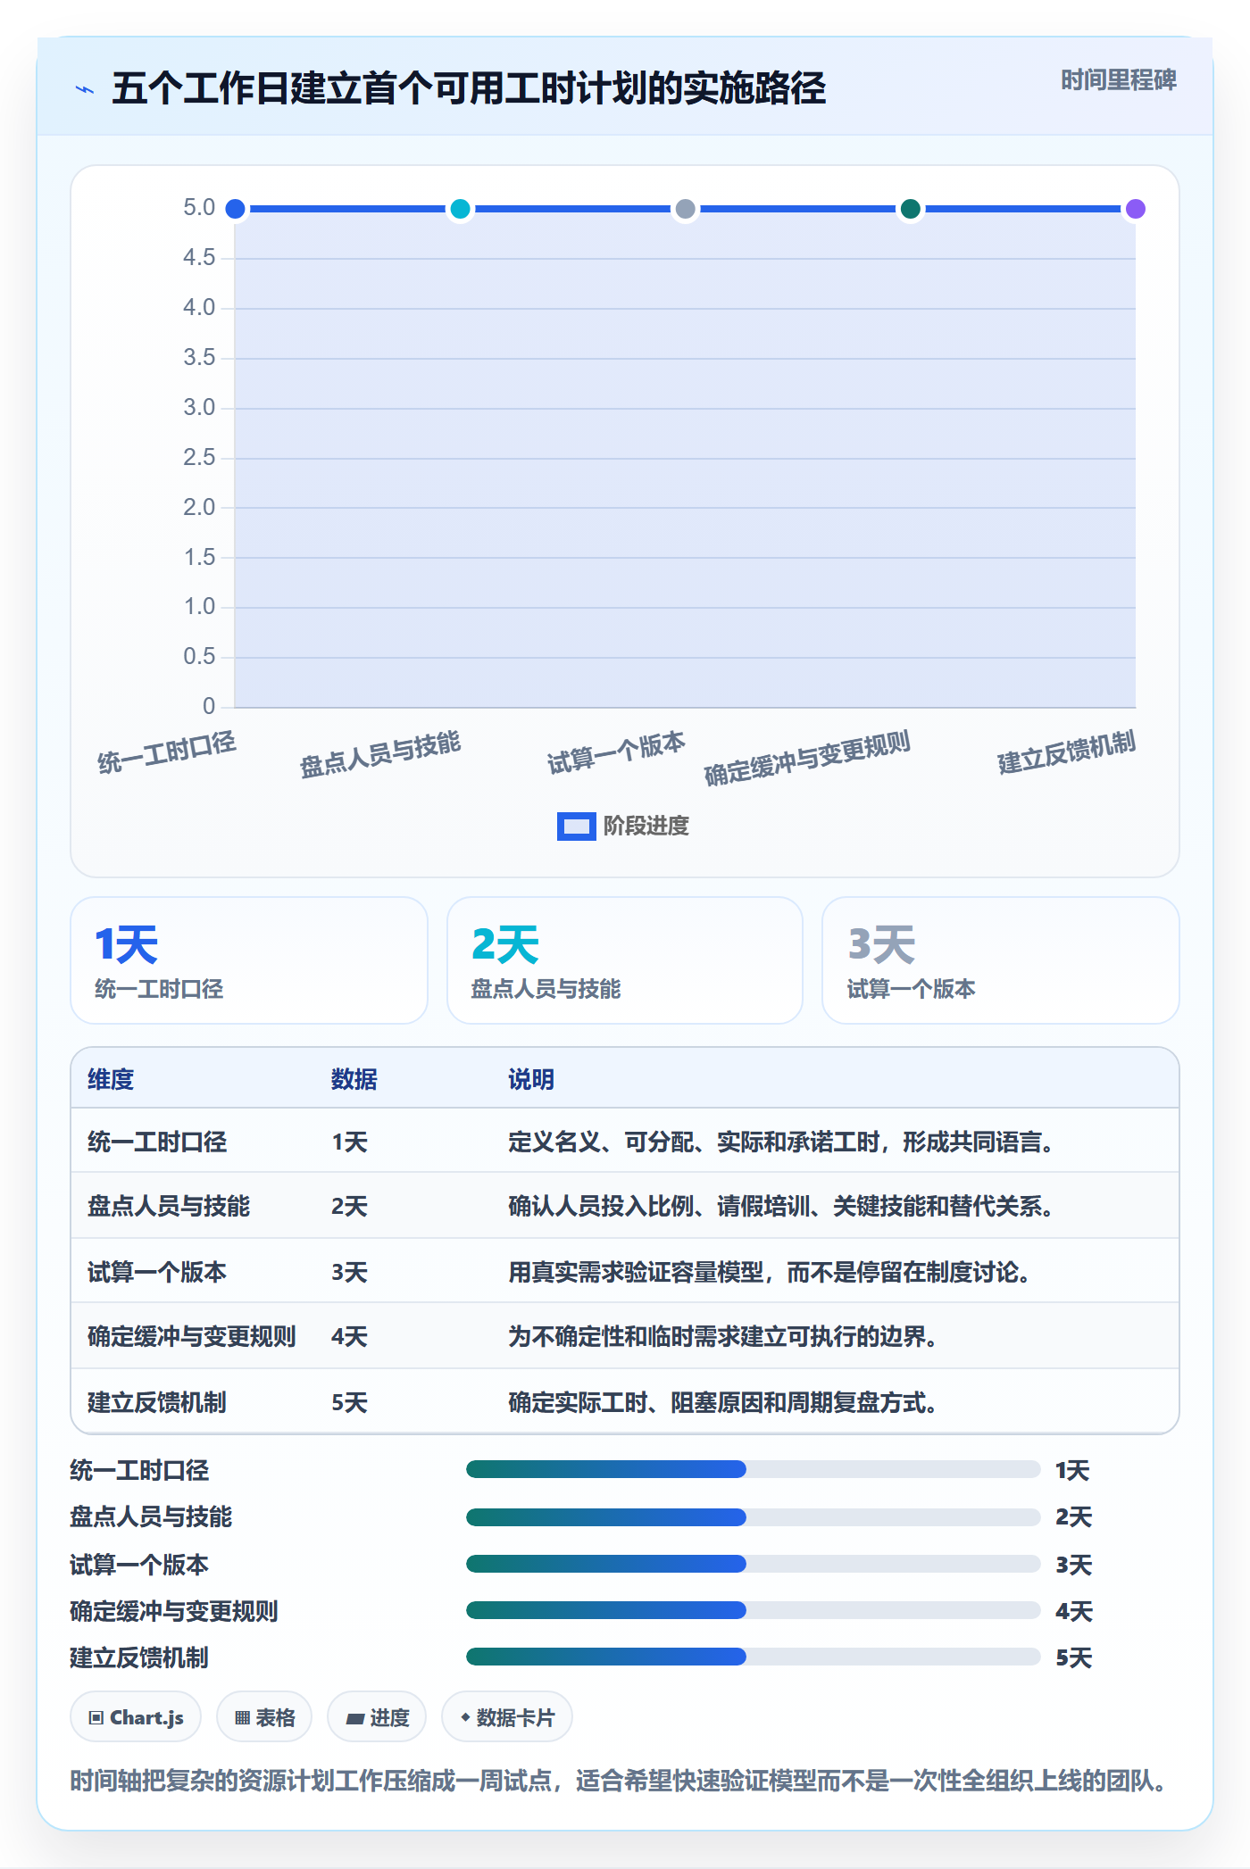Click progress bar for 确定缓冲与变更规则
1250x1869 pixels.
tap(753, 1610)
